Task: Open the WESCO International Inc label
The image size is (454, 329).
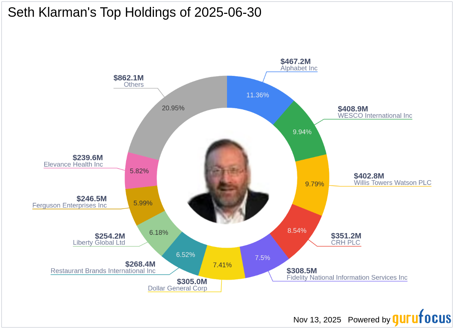Action: coord(375,116)
